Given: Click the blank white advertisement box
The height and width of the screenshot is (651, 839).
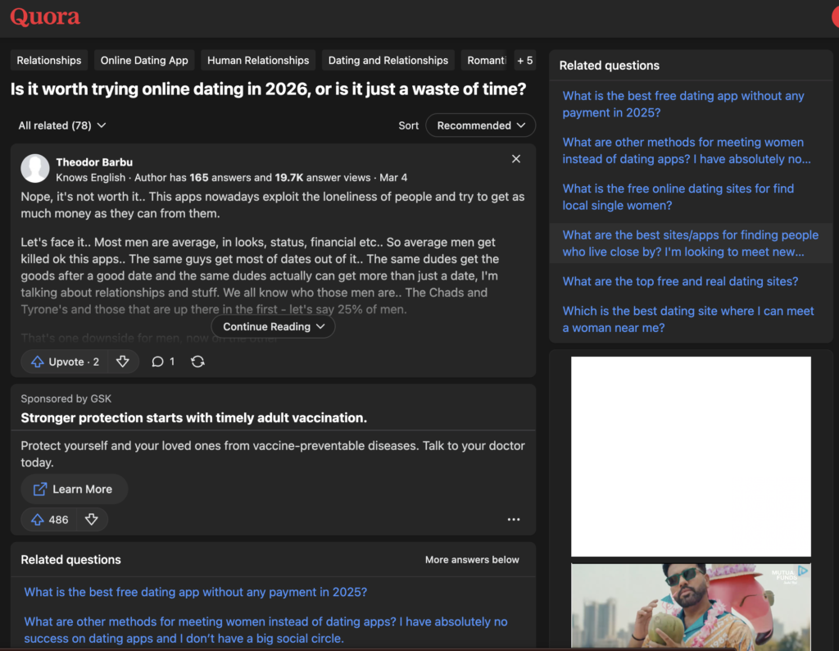Looking at the screenshot, I should (691, 457).
